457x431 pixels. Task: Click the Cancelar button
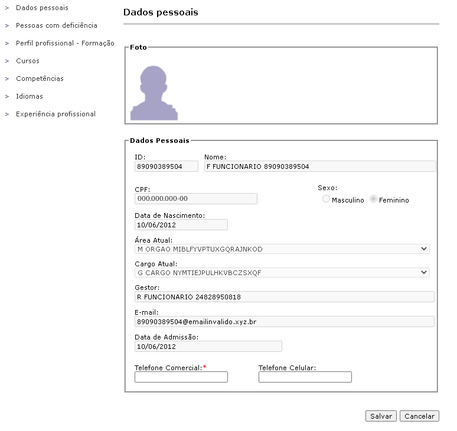tap(419, 416)
